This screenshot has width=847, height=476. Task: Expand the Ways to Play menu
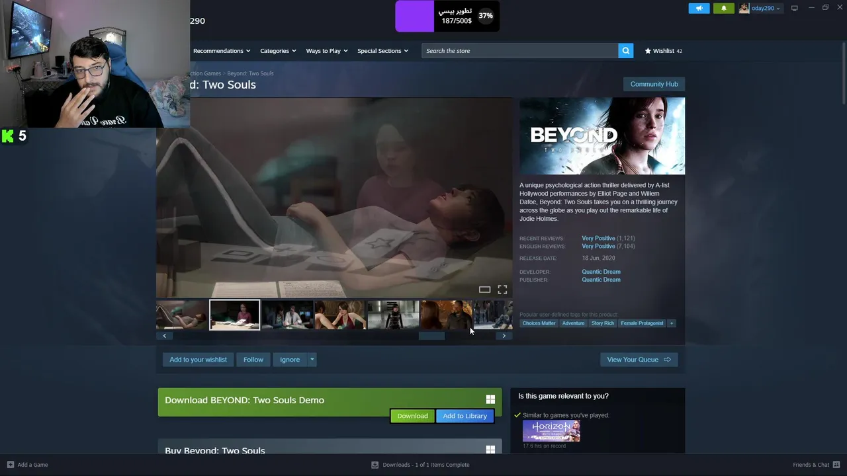coord(327,51)
